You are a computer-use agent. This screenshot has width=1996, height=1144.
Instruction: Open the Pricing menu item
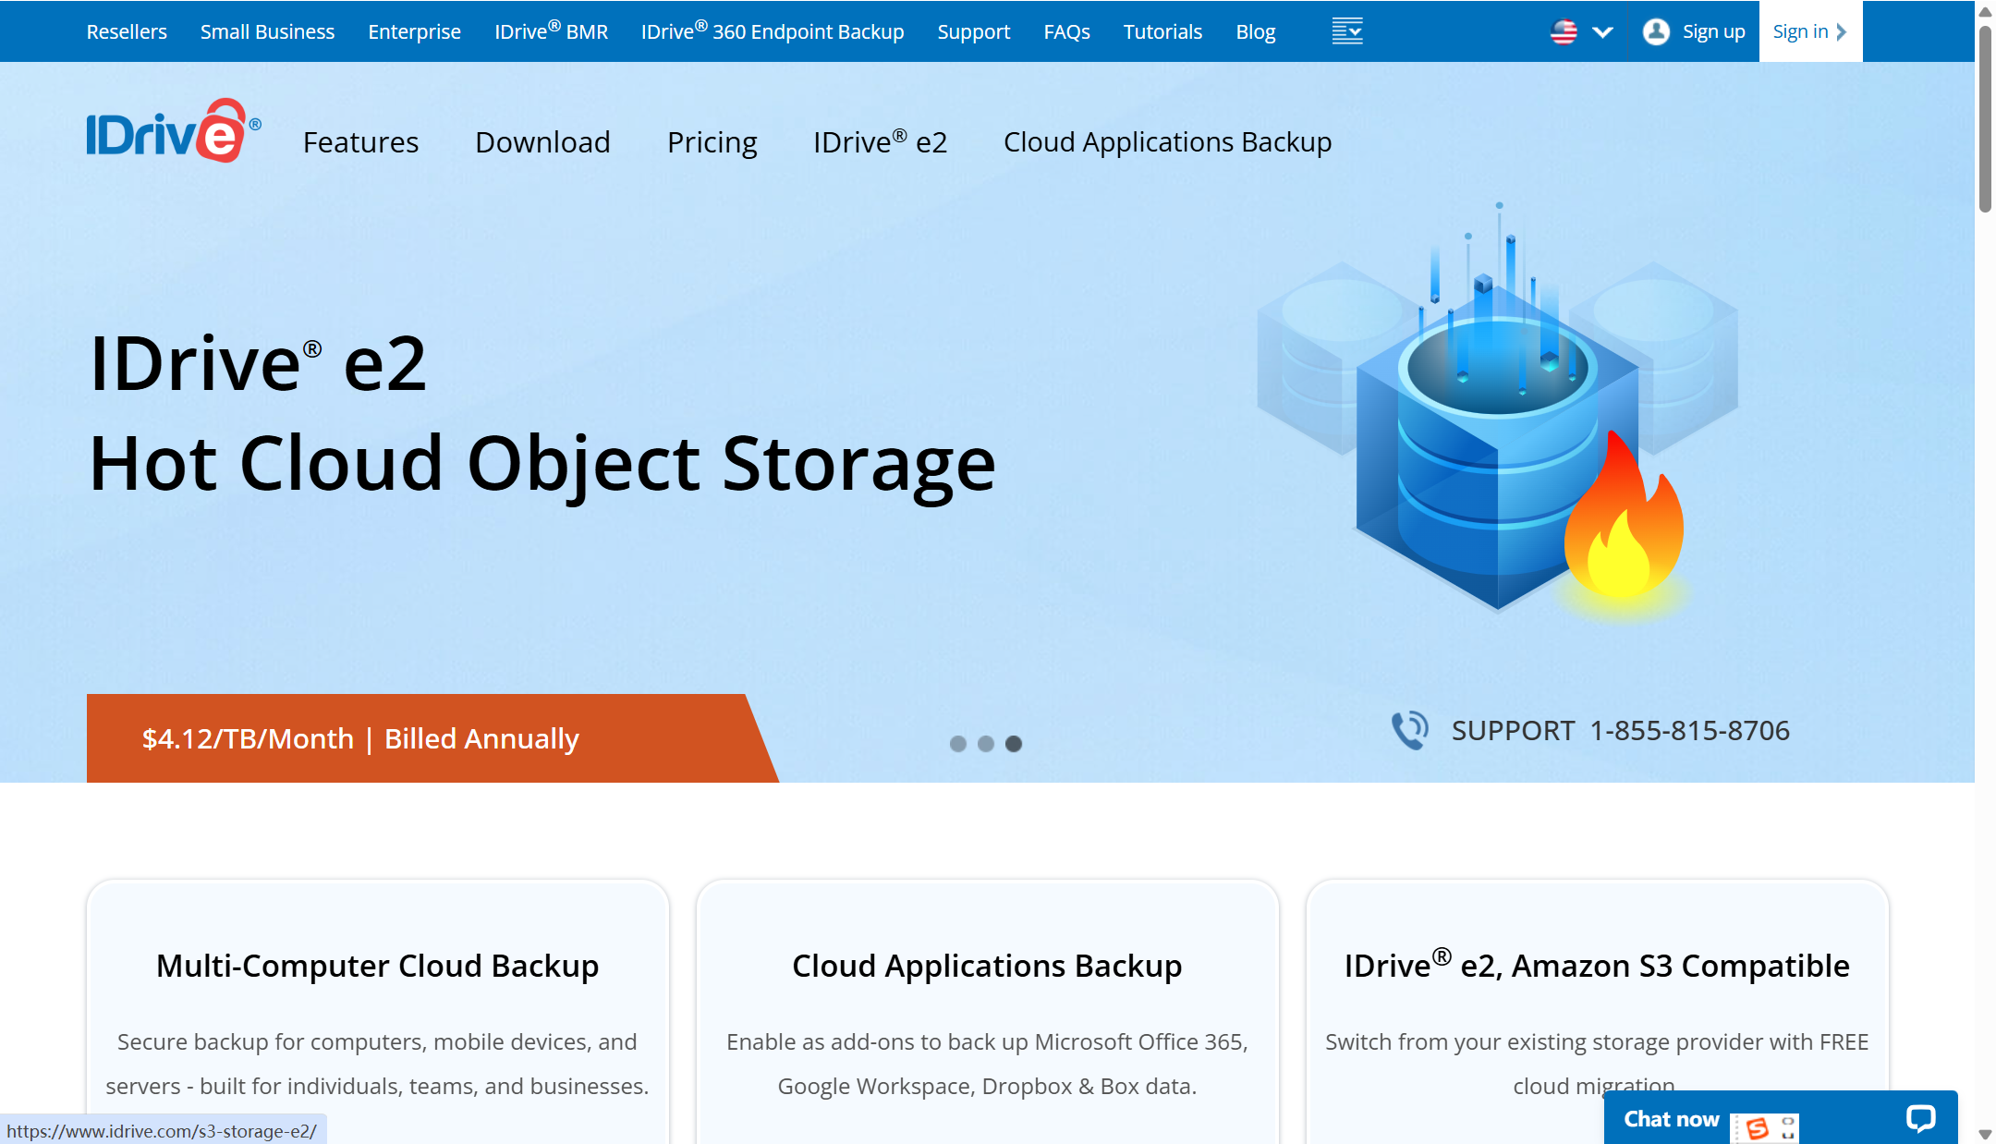712,142
